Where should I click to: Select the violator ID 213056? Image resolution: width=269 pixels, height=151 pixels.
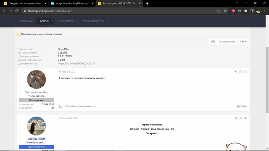(x=63, y=53)
